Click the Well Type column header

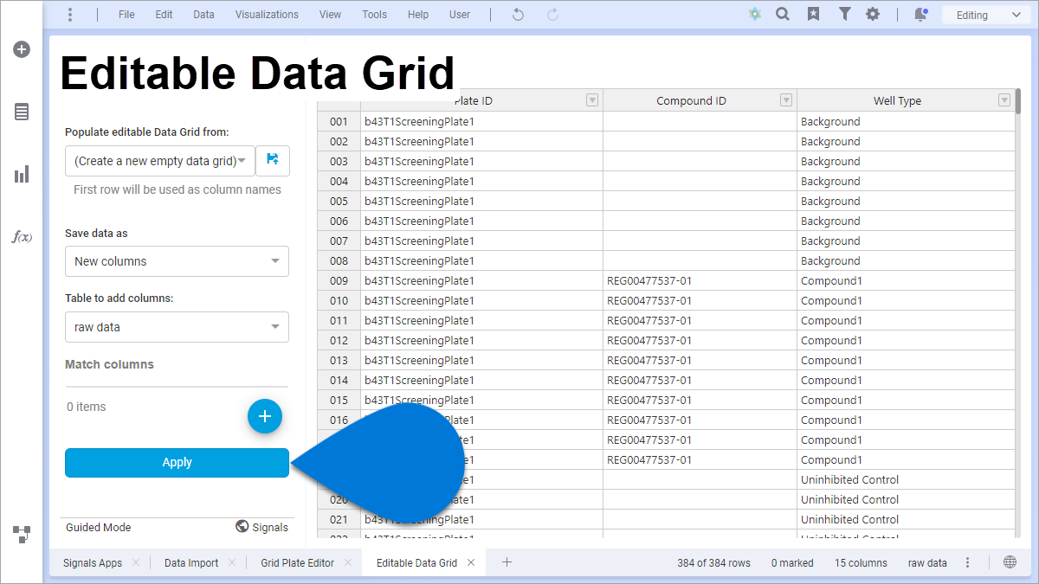click(x=906, y=100)
